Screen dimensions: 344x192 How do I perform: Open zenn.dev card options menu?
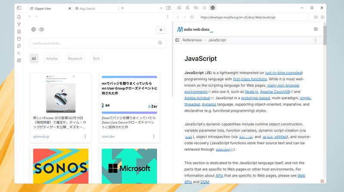click(x=154, y=136)
